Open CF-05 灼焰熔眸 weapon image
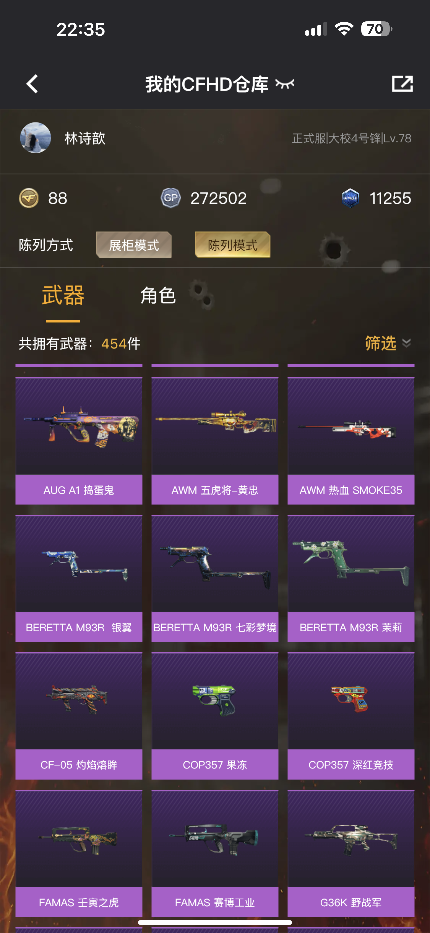430x933 pixels. click(79, 701)
